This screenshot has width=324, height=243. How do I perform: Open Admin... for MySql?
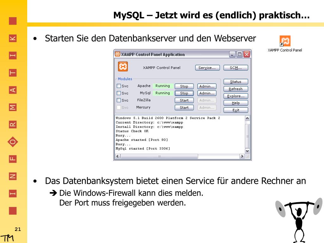[x=207, y=93]
